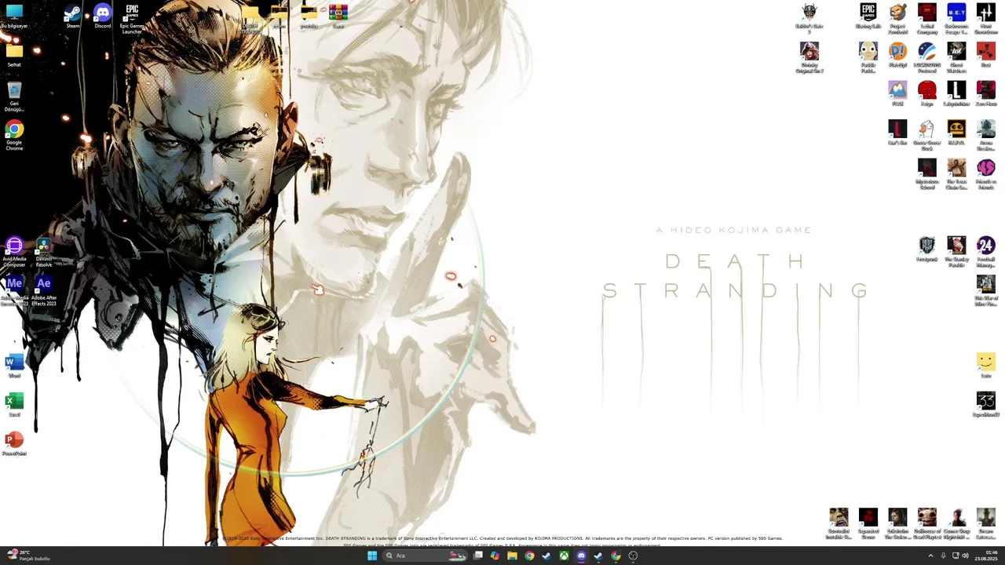Viewport: 1005px width, 565px height.
Task: Select the Excel desktop shortcut
Action: coord(14,404)
